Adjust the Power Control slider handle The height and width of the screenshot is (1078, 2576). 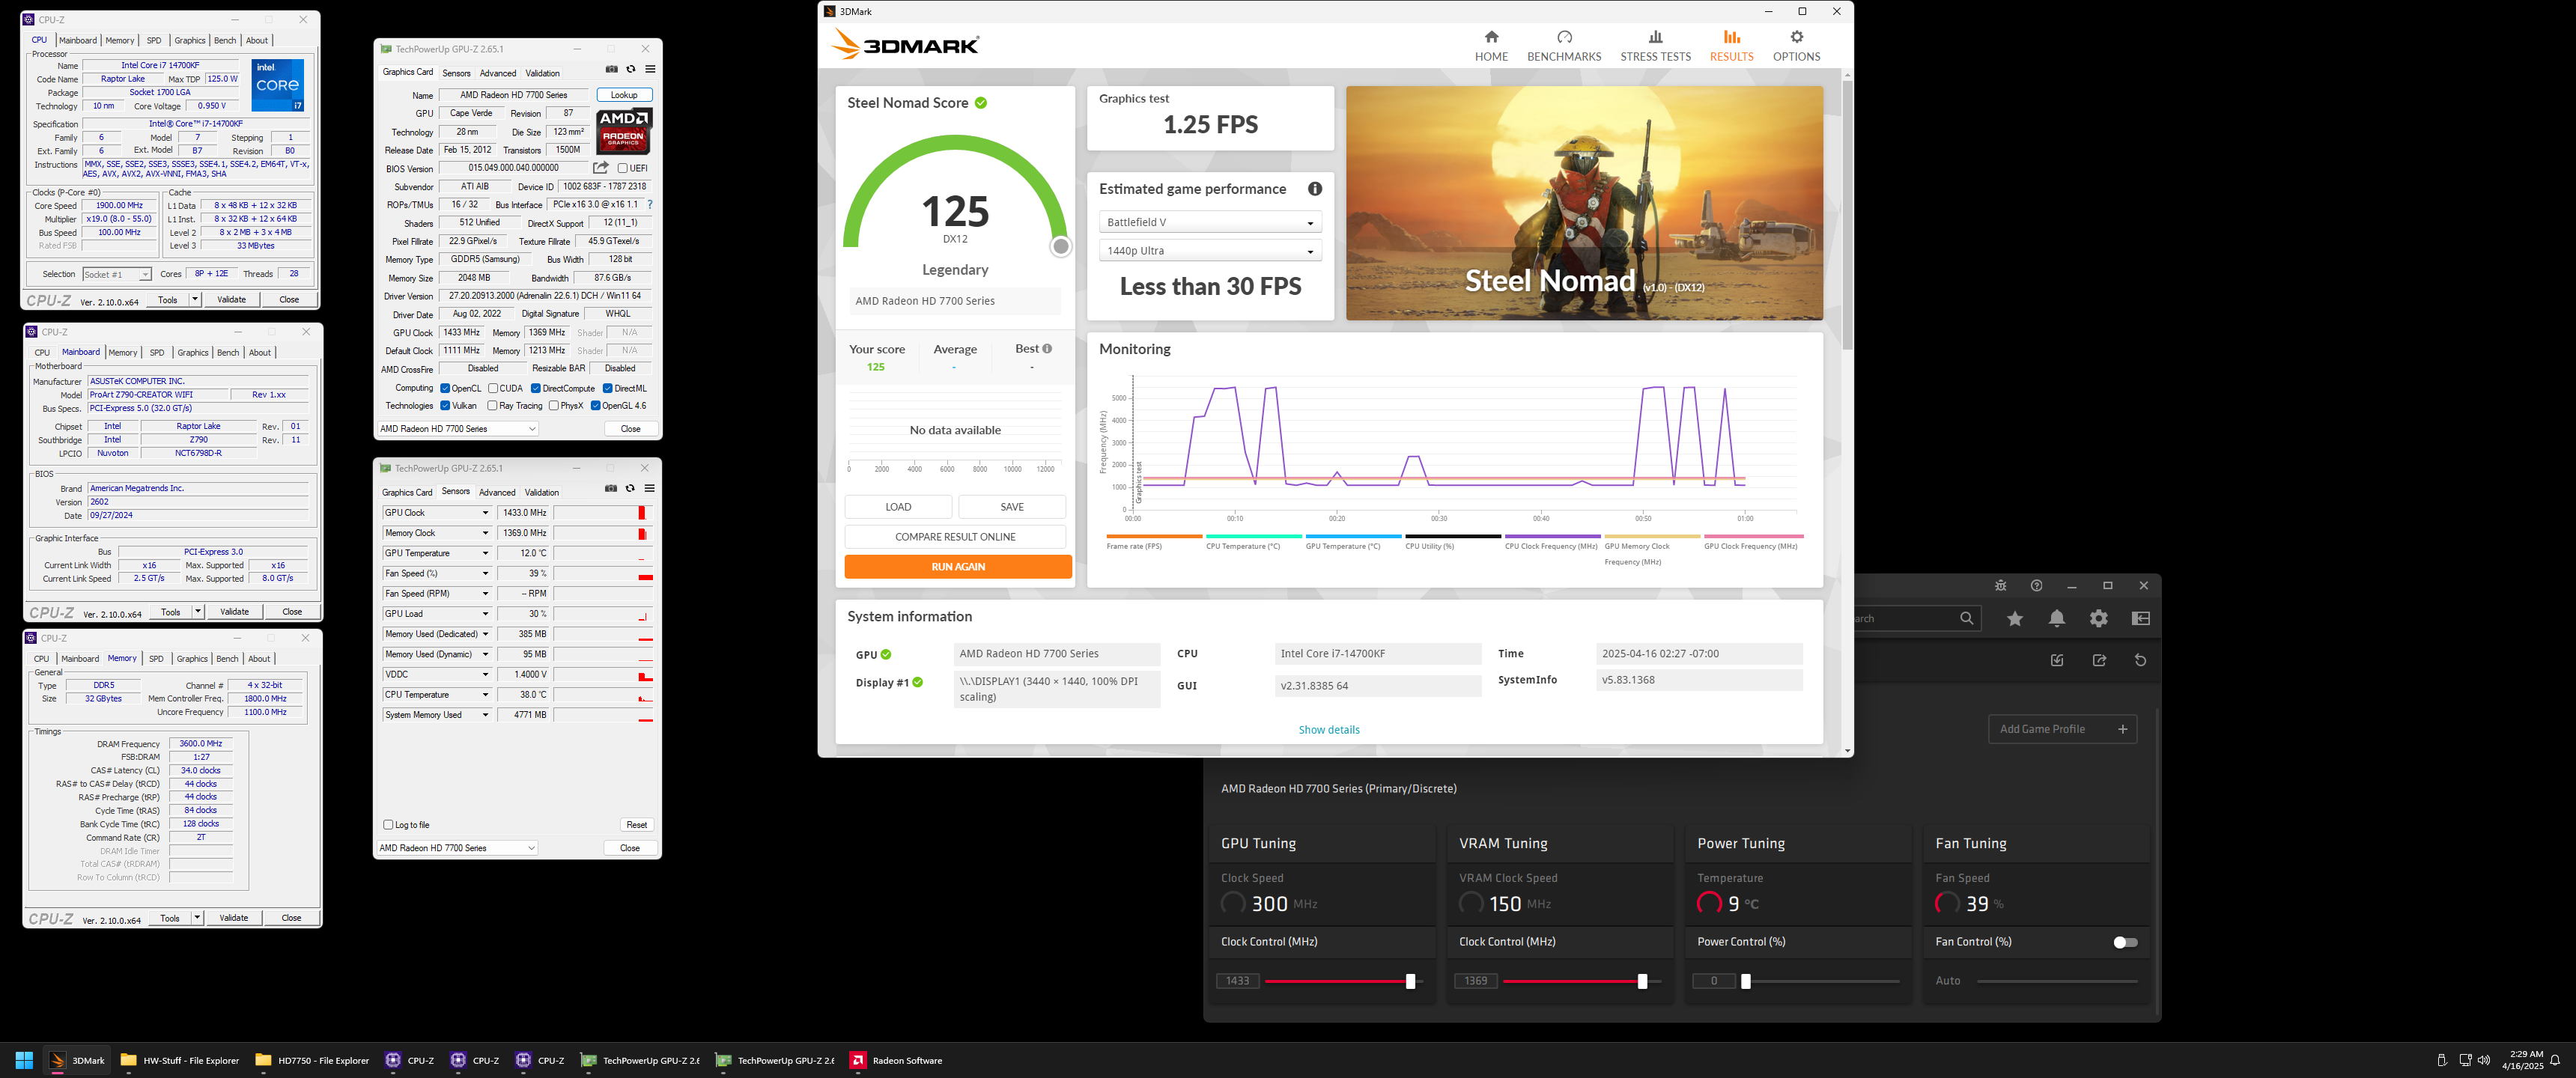(1745, 981)
